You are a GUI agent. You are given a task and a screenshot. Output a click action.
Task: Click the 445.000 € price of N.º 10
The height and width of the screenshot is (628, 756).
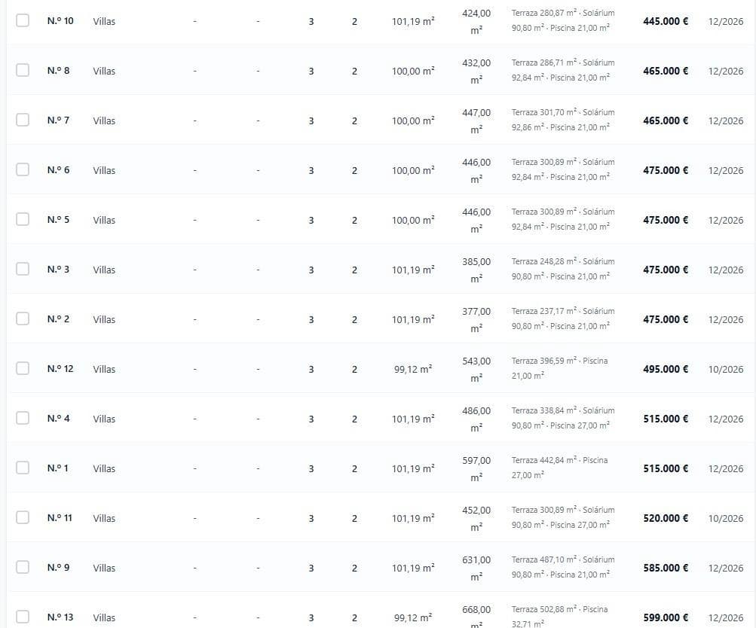point(666,21)
